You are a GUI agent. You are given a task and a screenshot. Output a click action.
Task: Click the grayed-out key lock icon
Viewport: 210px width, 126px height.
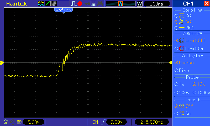pos(87,4)
